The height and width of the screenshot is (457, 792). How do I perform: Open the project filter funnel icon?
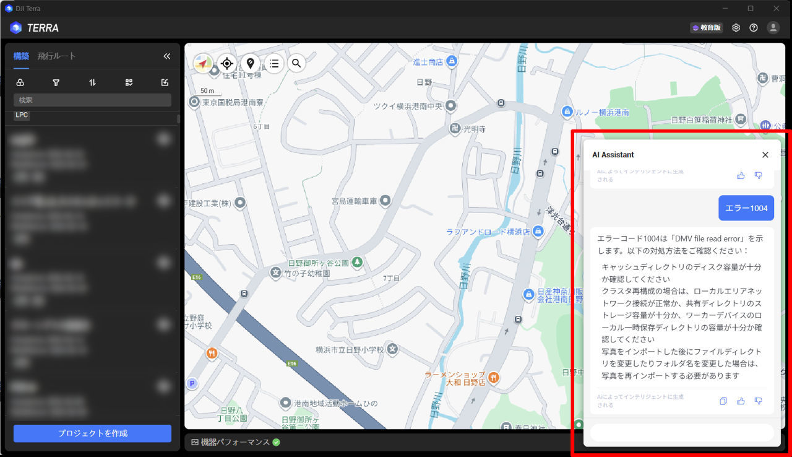click(56, 82)
